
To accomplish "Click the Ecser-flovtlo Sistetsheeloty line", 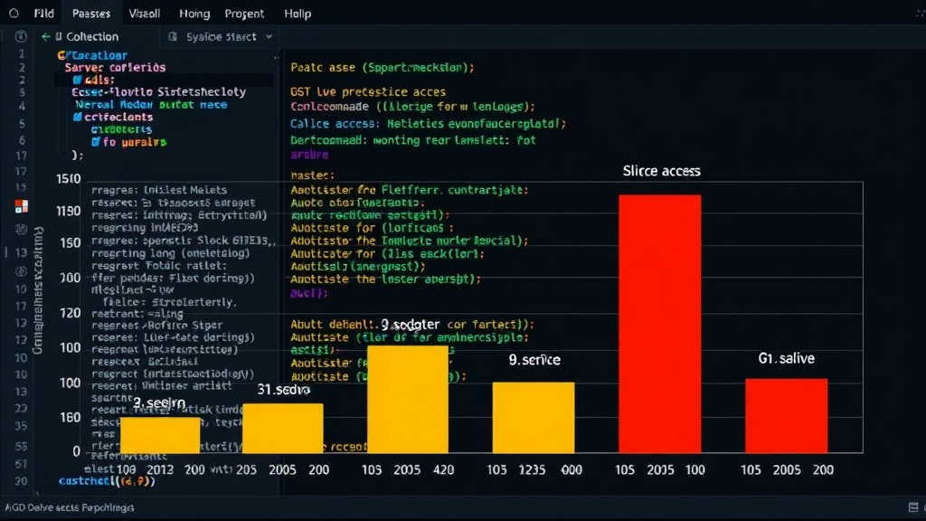I will 159,92.
